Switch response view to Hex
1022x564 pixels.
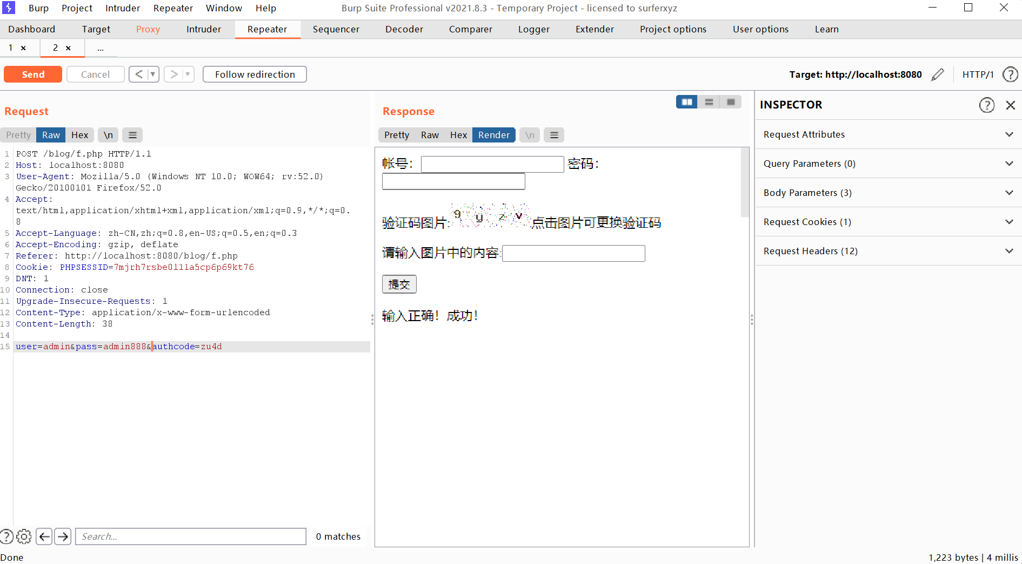[x=458, y=135]
